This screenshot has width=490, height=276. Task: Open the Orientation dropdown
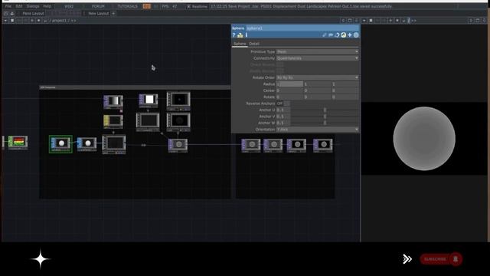click(x=317, y=130)
